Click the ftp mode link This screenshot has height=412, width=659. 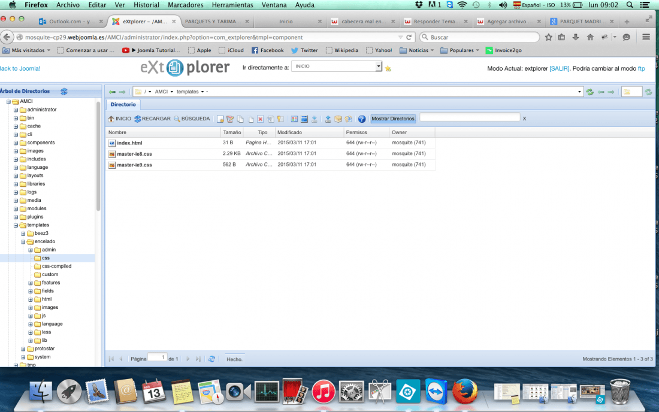click(642, 68)
